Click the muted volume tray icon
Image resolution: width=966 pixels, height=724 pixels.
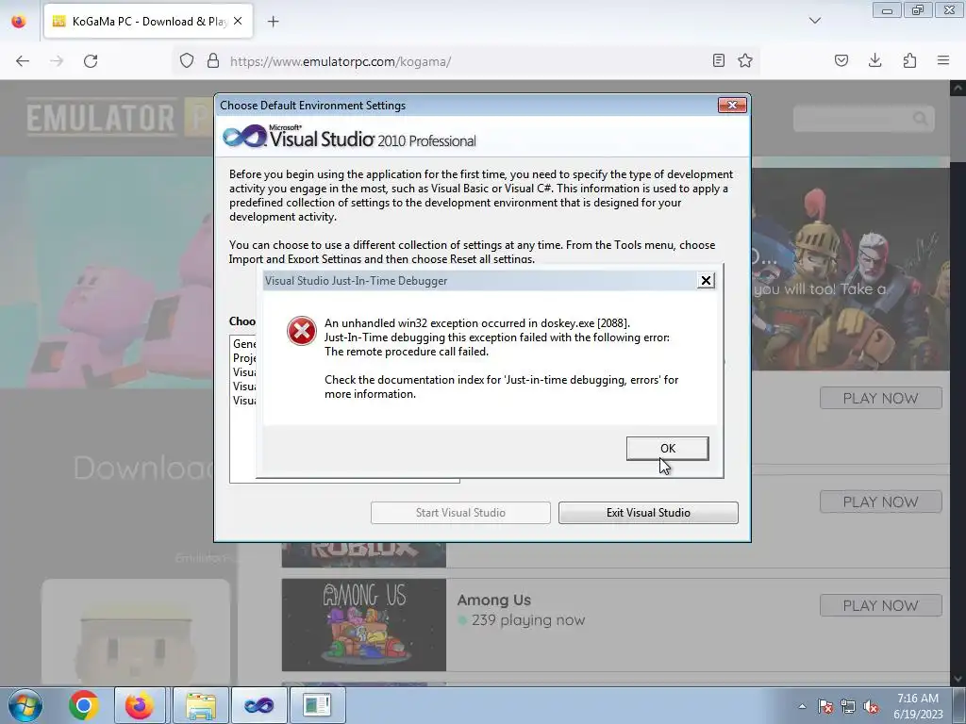click(x=871, y=706)
